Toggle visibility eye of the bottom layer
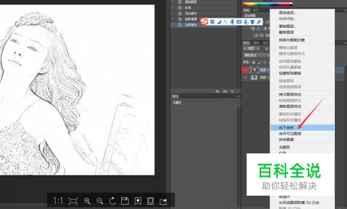The width and height of the screenshot is (347, 209). 245,78
